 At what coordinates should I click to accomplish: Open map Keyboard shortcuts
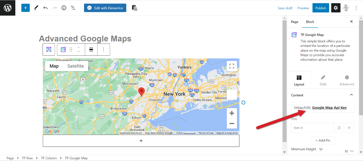point(131,133)
